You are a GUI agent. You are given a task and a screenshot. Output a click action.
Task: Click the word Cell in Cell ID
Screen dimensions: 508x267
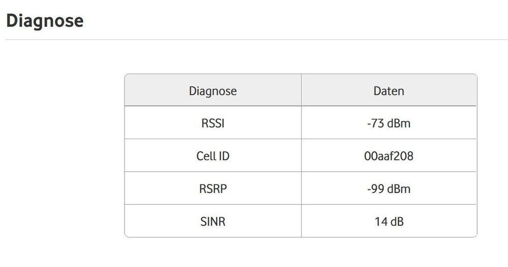pos(206,156)
